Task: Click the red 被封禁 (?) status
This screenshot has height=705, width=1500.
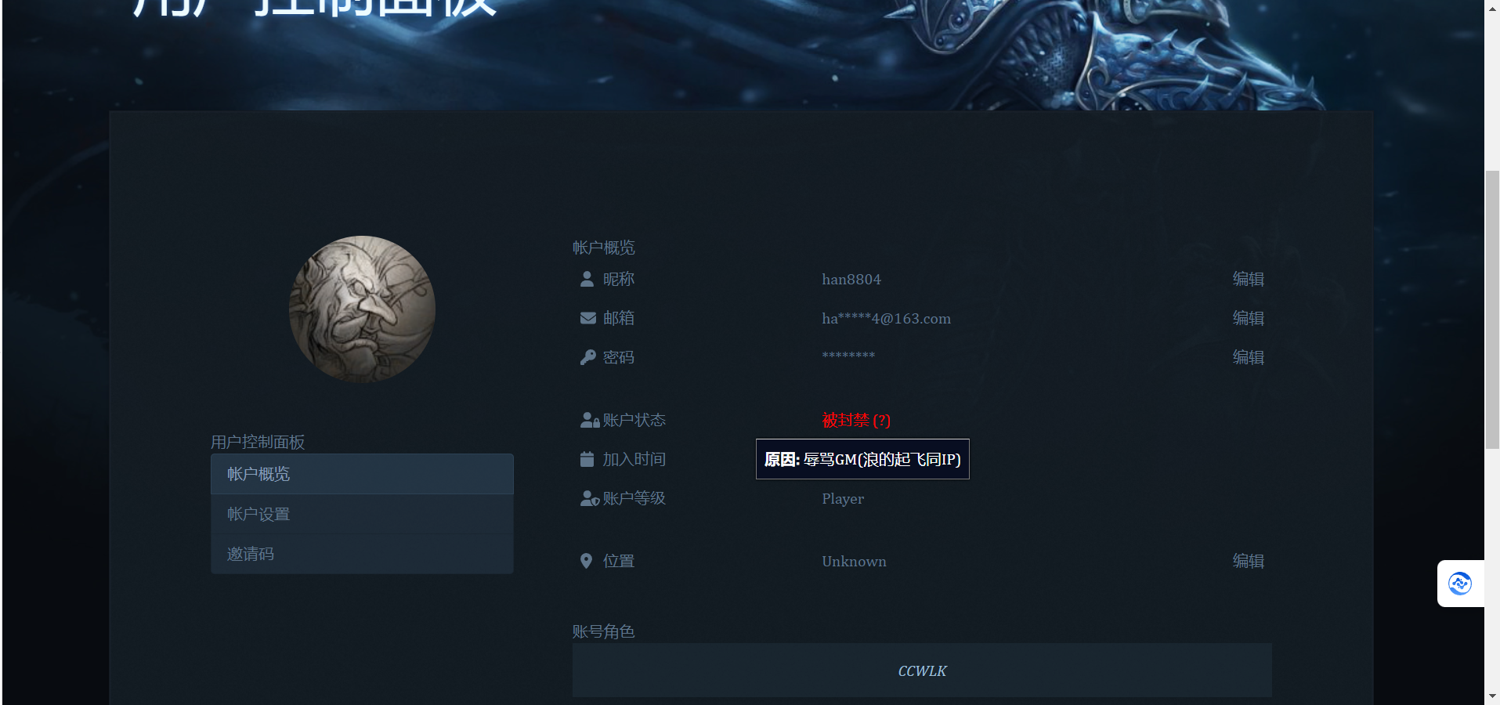Action: [x=855, y=421]
